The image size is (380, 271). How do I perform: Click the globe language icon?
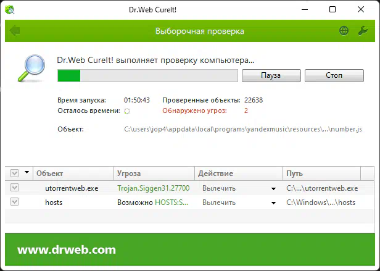[344, 31]
